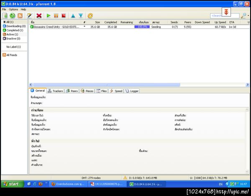Open the File menu
This screenshot has width=251, height=196.
pyautogui.click(x=4, y=10)
